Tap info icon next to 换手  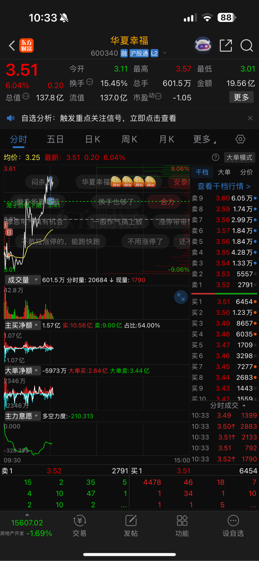point(90,82)
